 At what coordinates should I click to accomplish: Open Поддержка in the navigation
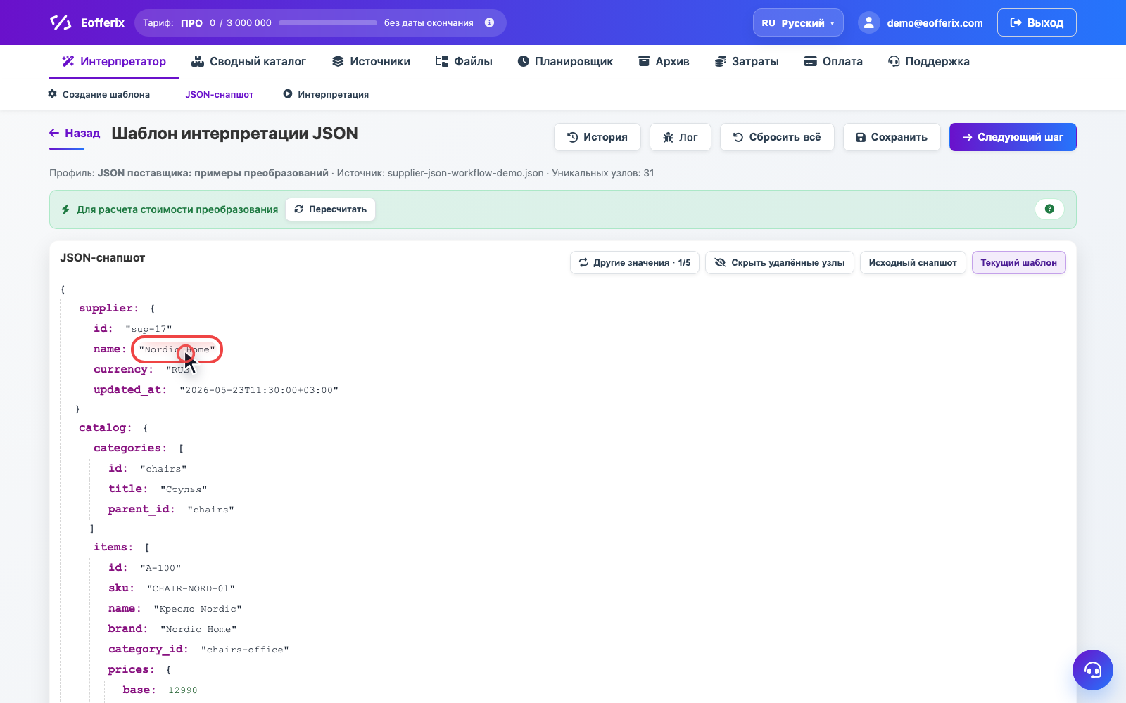pos(929,62)
